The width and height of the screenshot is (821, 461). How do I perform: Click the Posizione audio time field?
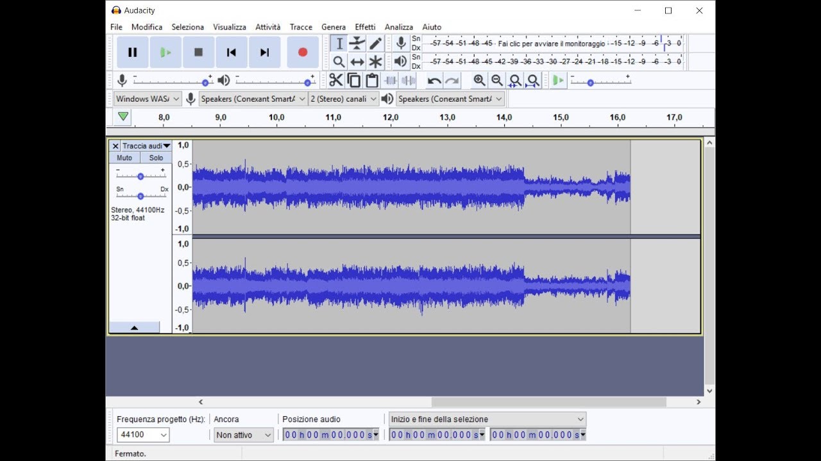(x=331, y=435)
